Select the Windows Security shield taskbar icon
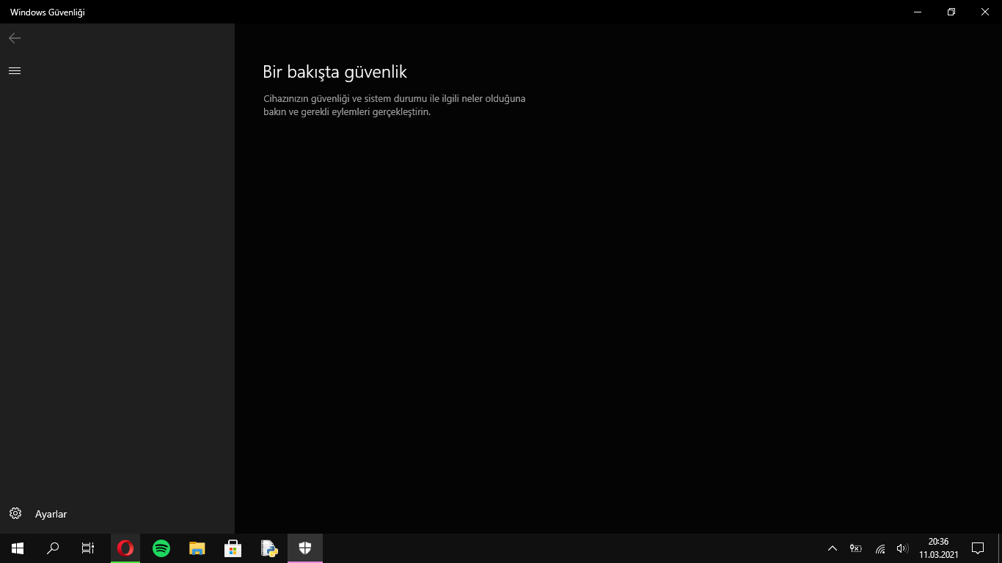The width and height of the screenshot is (1002, 563). pos(305,548)
